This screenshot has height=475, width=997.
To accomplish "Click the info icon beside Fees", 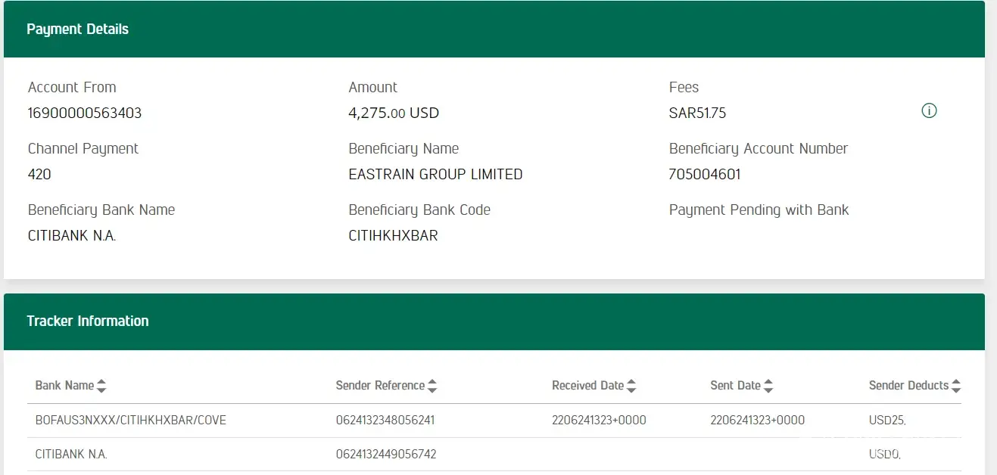I will (929, 111).
